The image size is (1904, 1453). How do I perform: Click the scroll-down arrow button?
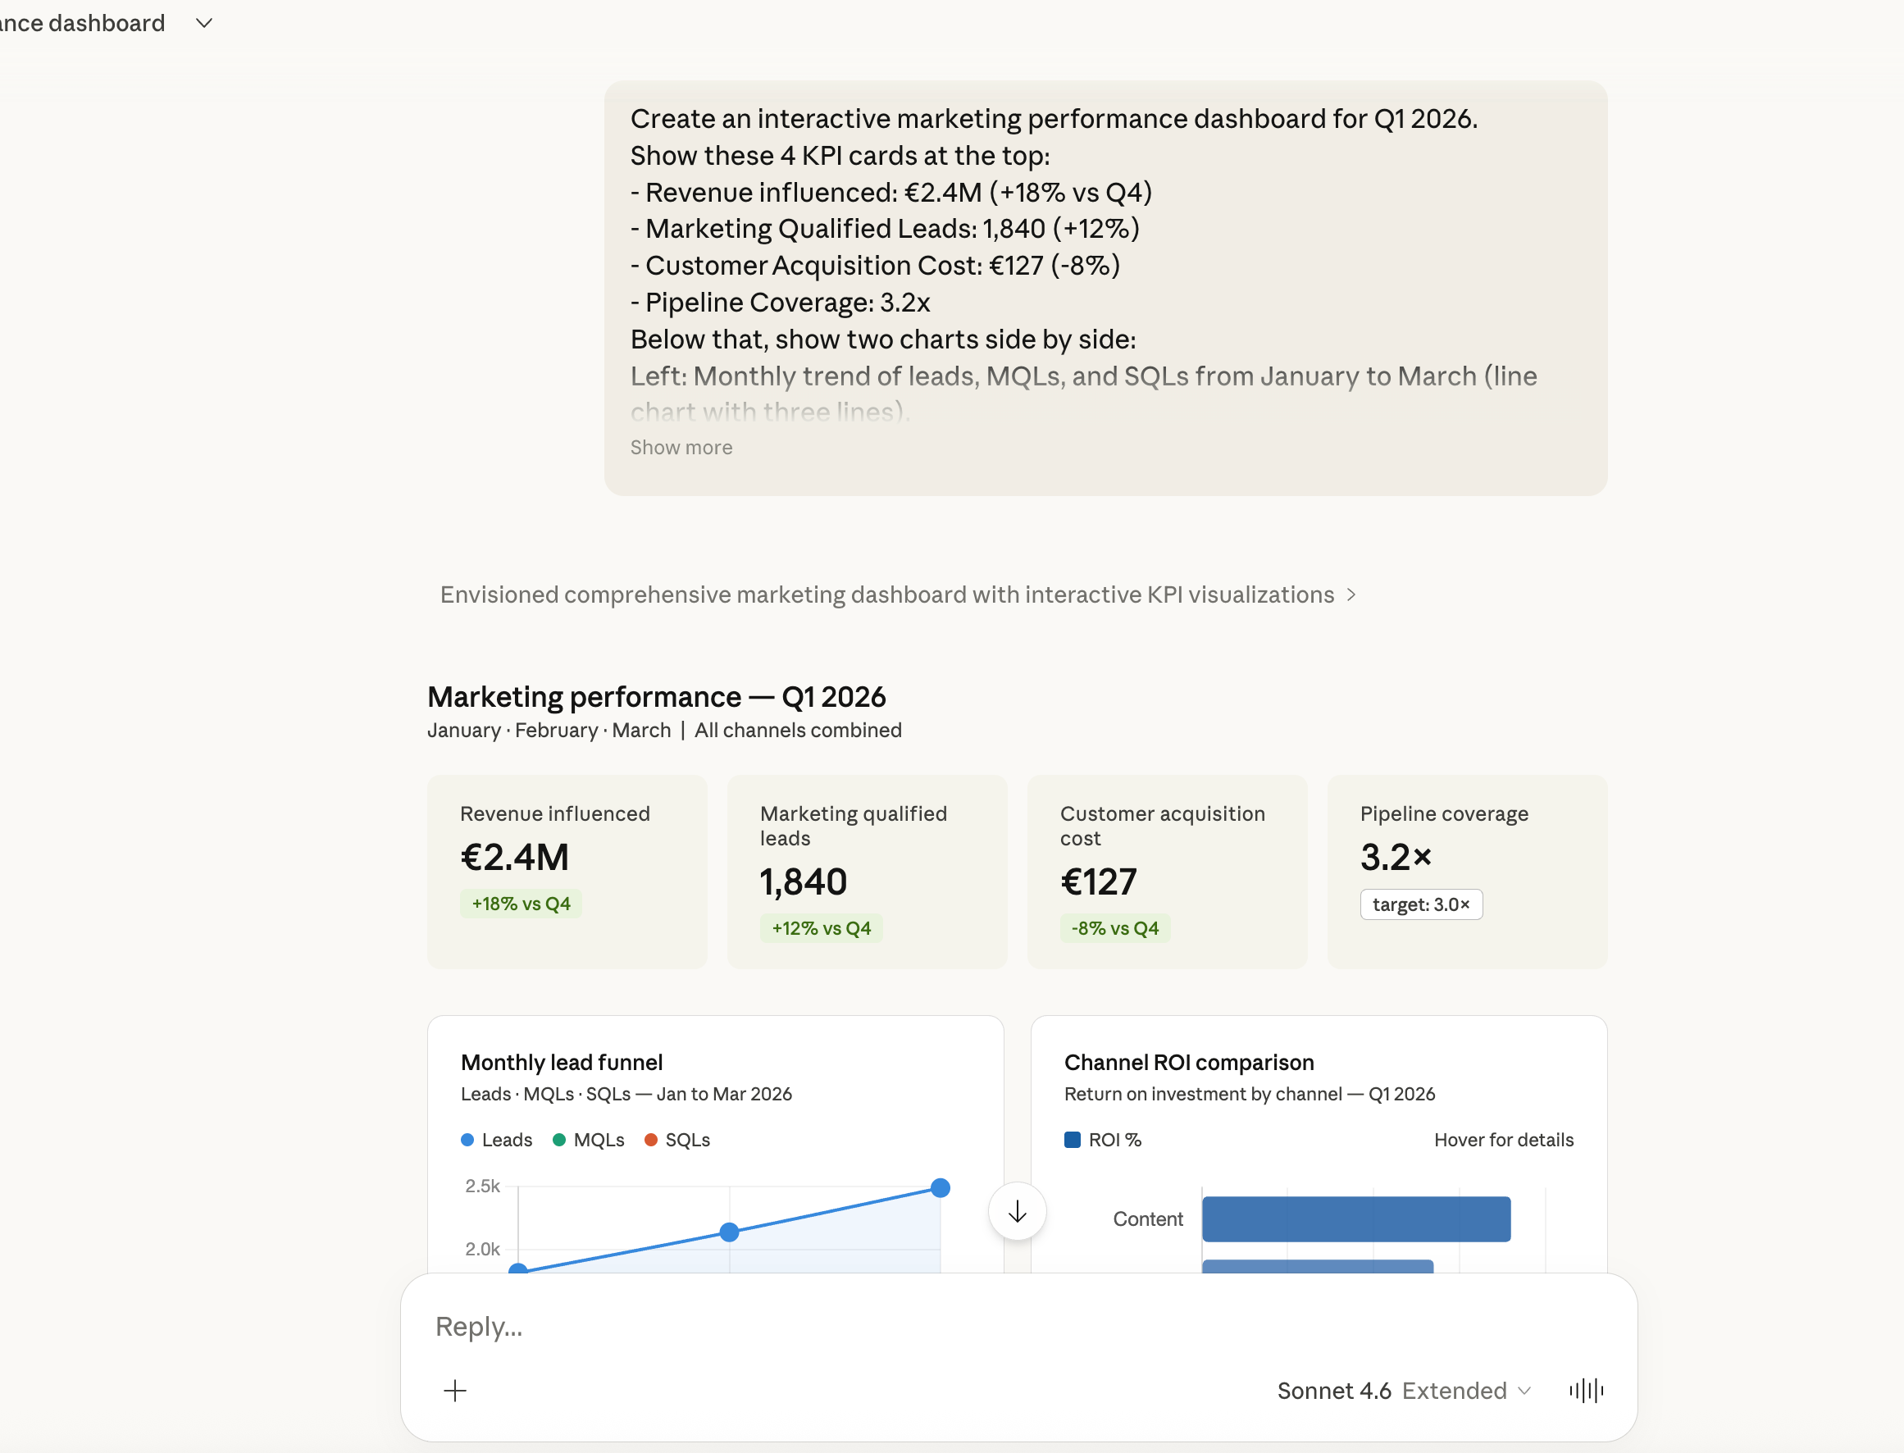[x=1017, y=1211]
